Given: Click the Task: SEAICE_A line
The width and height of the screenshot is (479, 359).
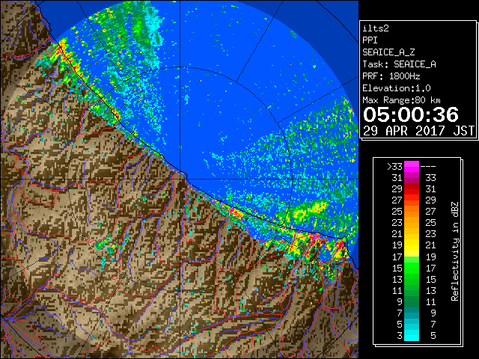Looking at the screenshot, I should click(x=399, y=64).
